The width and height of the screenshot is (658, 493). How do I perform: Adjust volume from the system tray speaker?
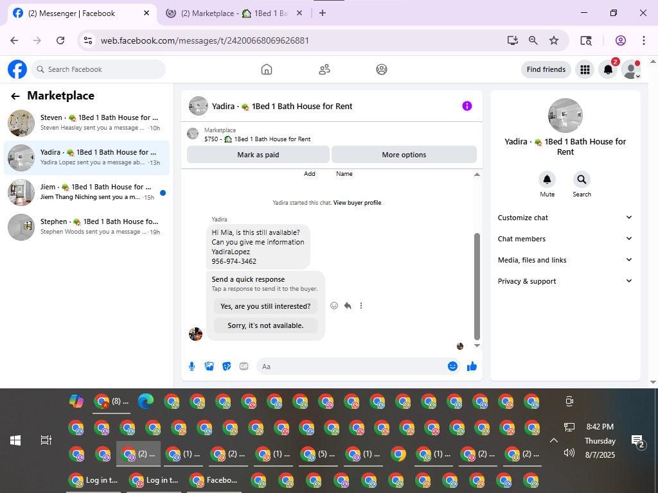pyautogui.click(x=569, y=453)
